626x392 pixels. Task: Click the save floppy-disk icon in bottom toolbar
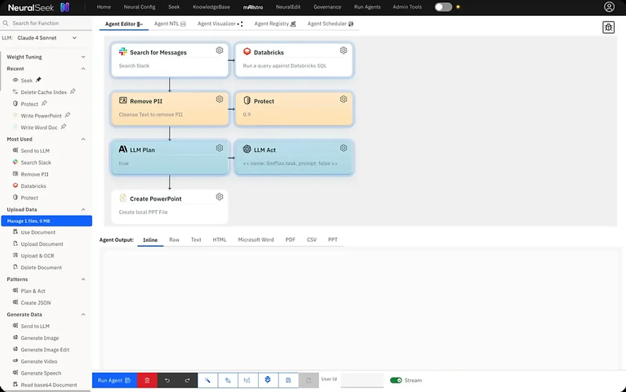click(x=288, y=380)
